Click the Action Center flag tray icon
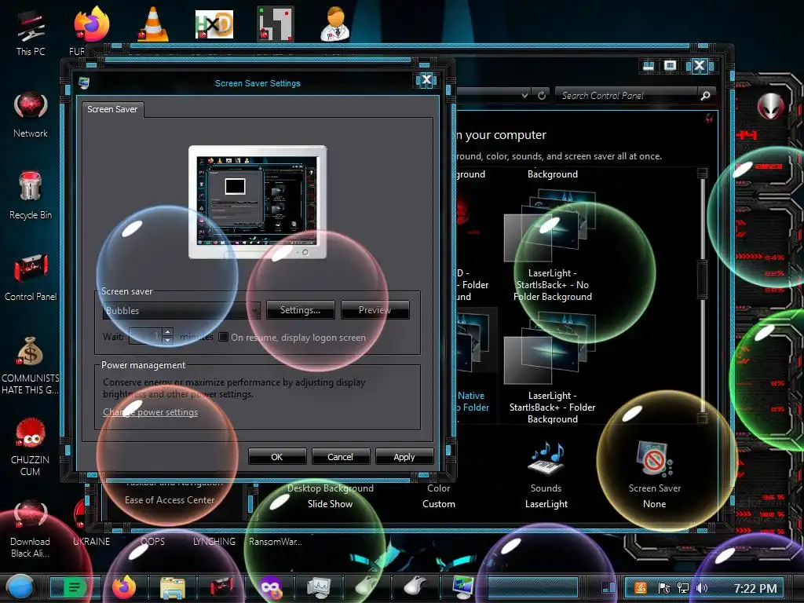Screen dimensions: 804x603 (663, 588)
